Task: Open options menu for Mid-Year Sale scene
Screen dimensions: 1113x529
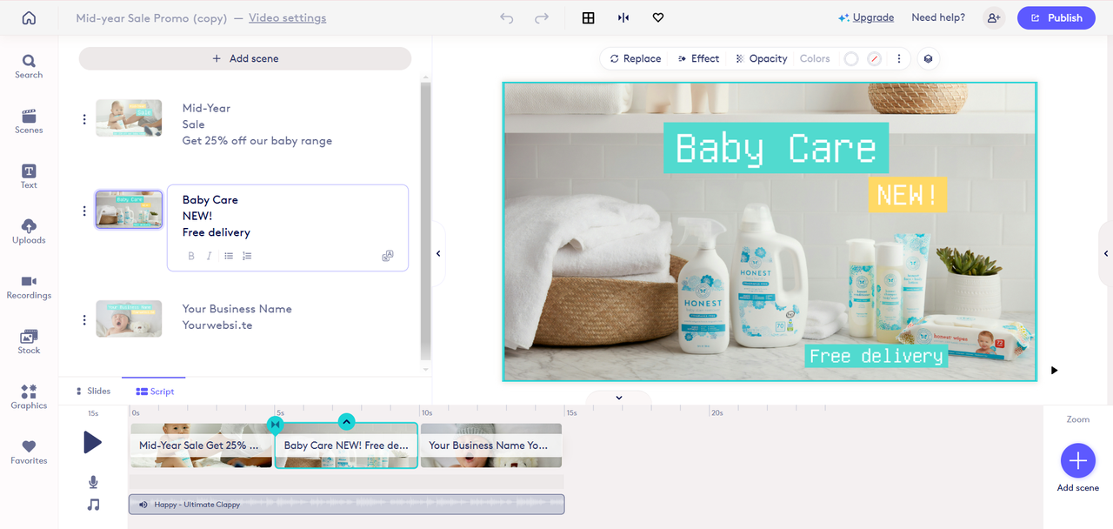Action: tap(84, 119)
